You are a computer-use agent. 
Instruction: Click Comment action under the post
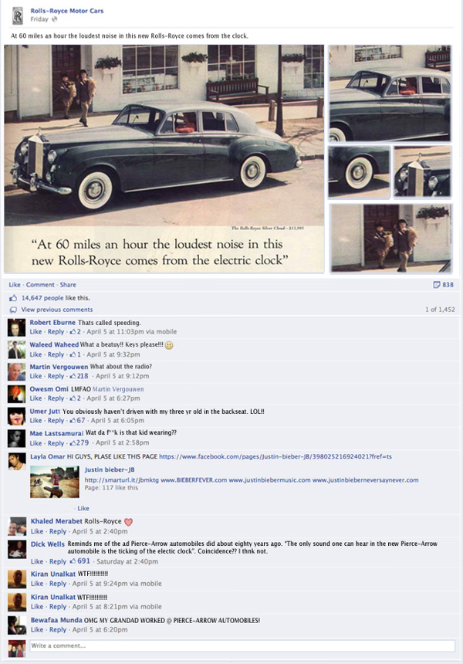pyautogui.click(x=40, y=285)
